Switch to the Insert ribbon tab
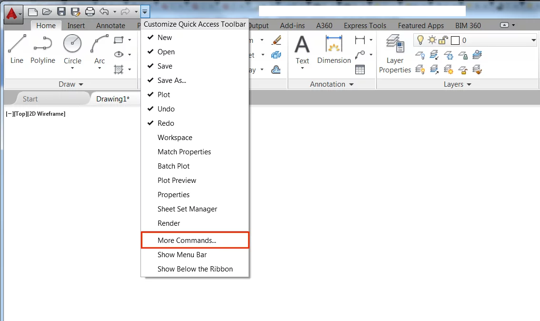540x321 pixels. pos(76,25)
